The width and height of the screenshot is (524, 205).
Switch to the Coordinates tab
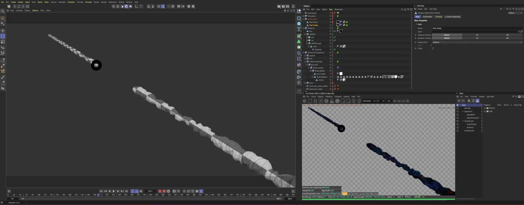pyautogui.click(x=427, y=17)
